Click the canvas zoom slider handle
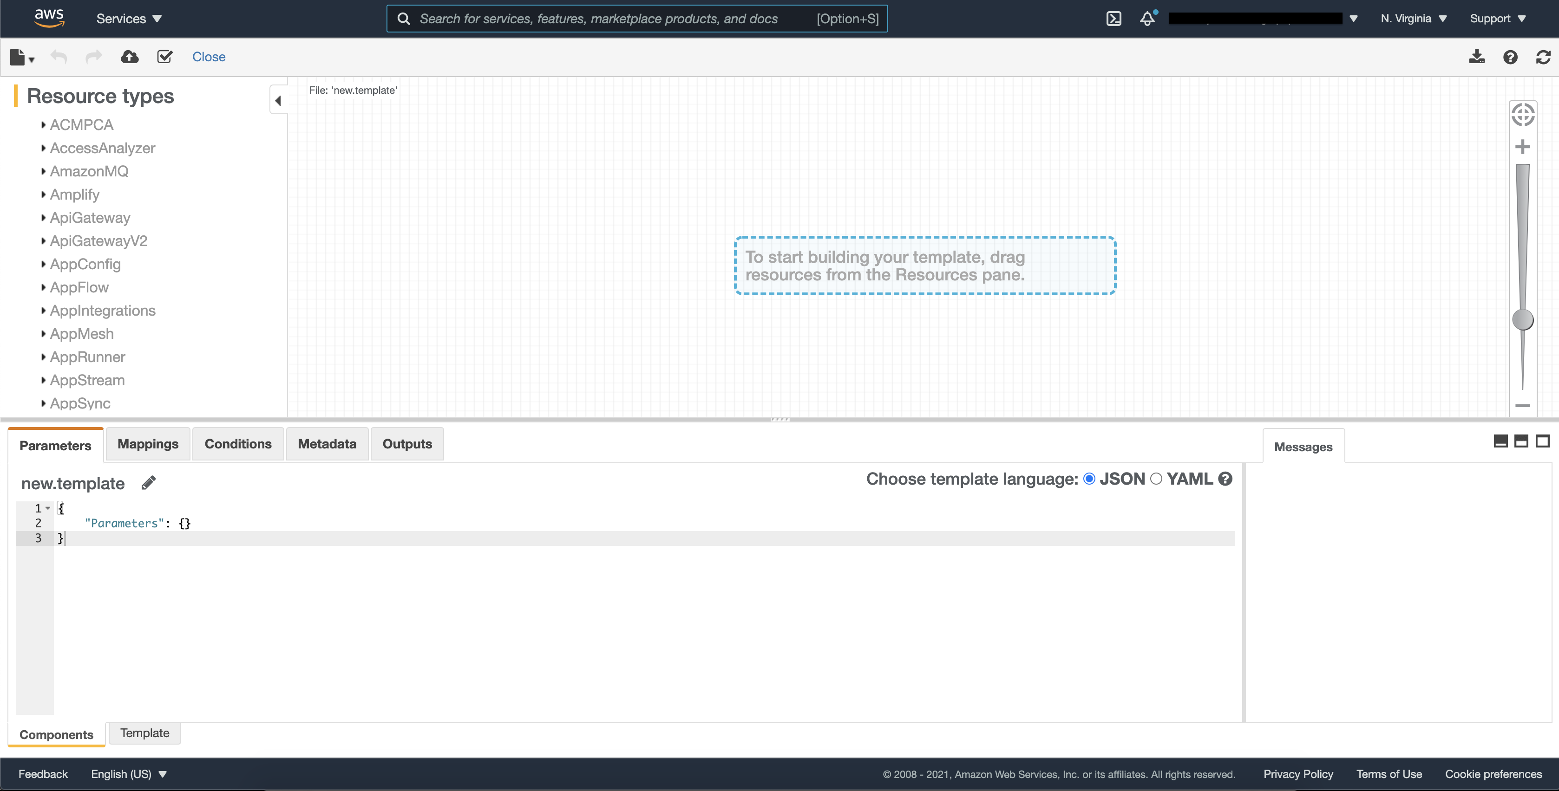Viewport: 1559px width, 791px height. 1523,319
